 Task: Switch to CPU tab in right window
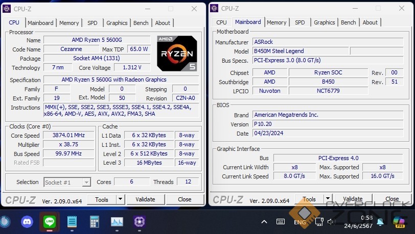tap(221, 22)
